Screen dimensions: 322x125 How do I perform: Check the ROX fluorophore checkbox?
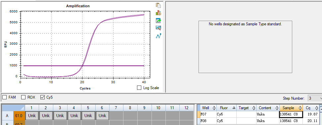23,97
